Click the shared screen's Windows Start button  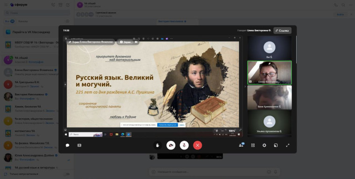[66, 135]
